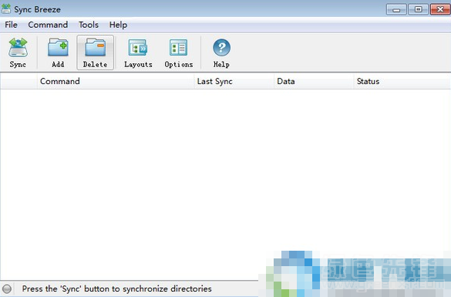This screenshot has width=451, height=297.
Task: Maximize the Sync Breeze window
Action: click(418, 9)
